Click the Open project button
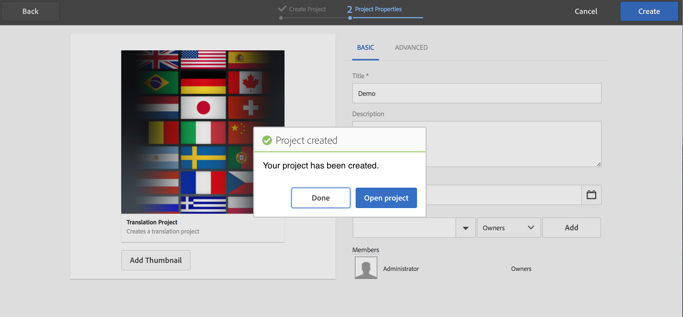 pos(386,198)
